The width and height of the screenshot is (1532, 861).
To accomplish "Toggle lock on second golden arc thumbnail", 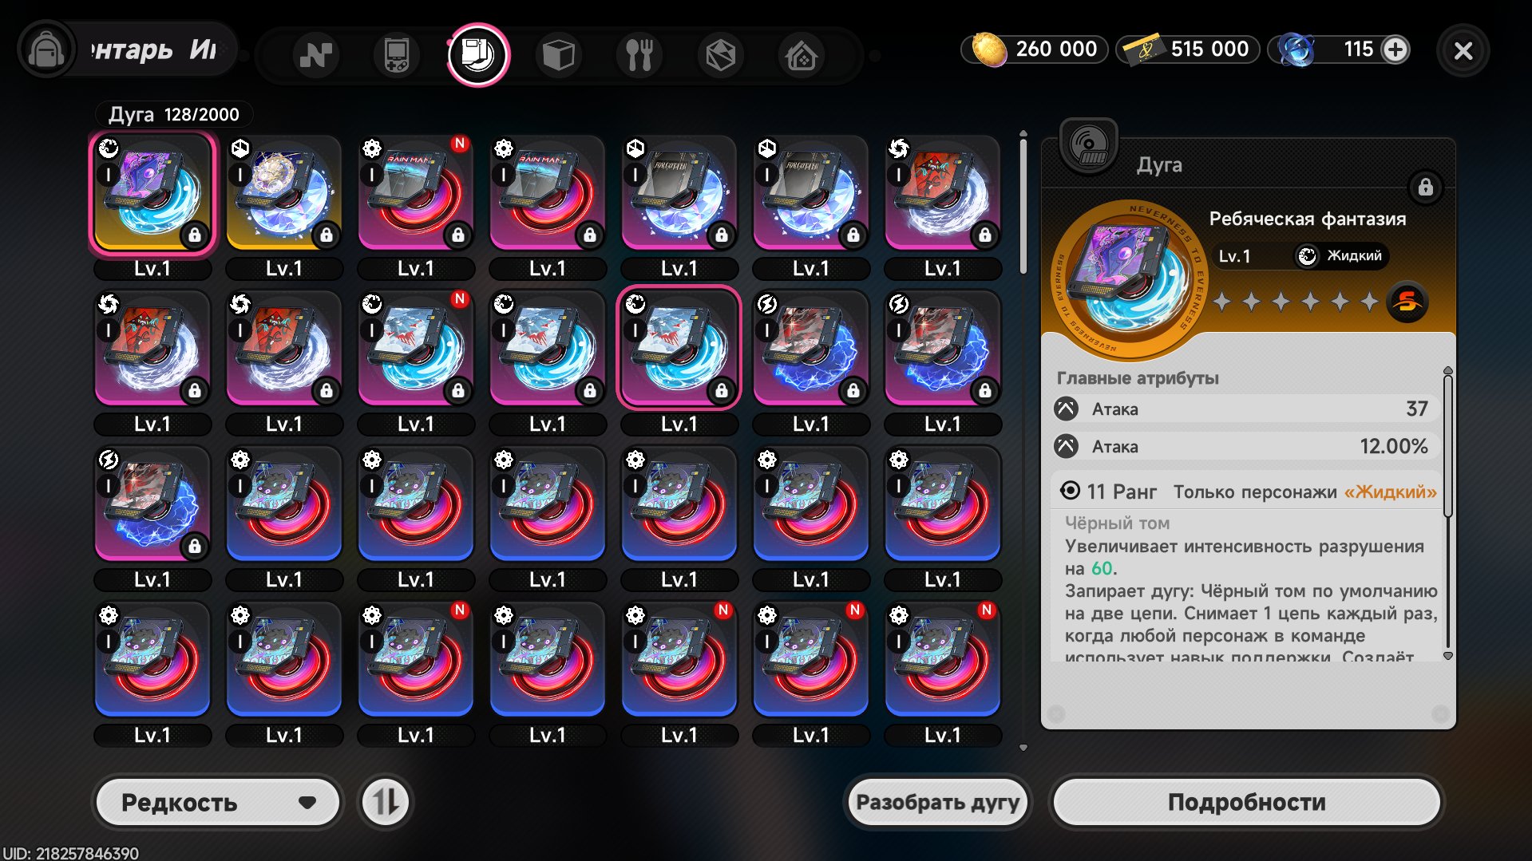I will coord(326,235).
